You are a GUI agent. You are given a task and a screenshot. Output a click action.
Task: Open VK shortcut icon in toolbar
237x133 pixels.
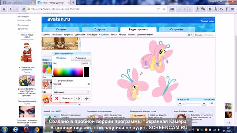(x=210, y=9)
